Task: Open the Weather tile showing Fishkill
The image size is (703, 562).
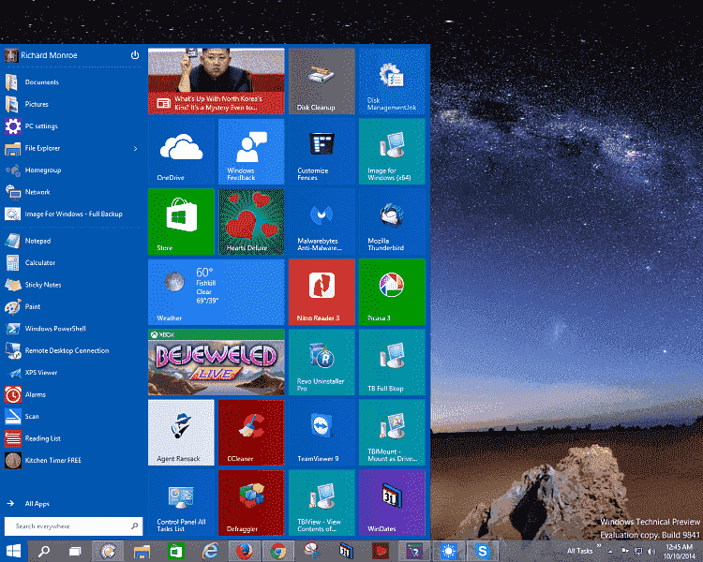Action: (217, 291)
